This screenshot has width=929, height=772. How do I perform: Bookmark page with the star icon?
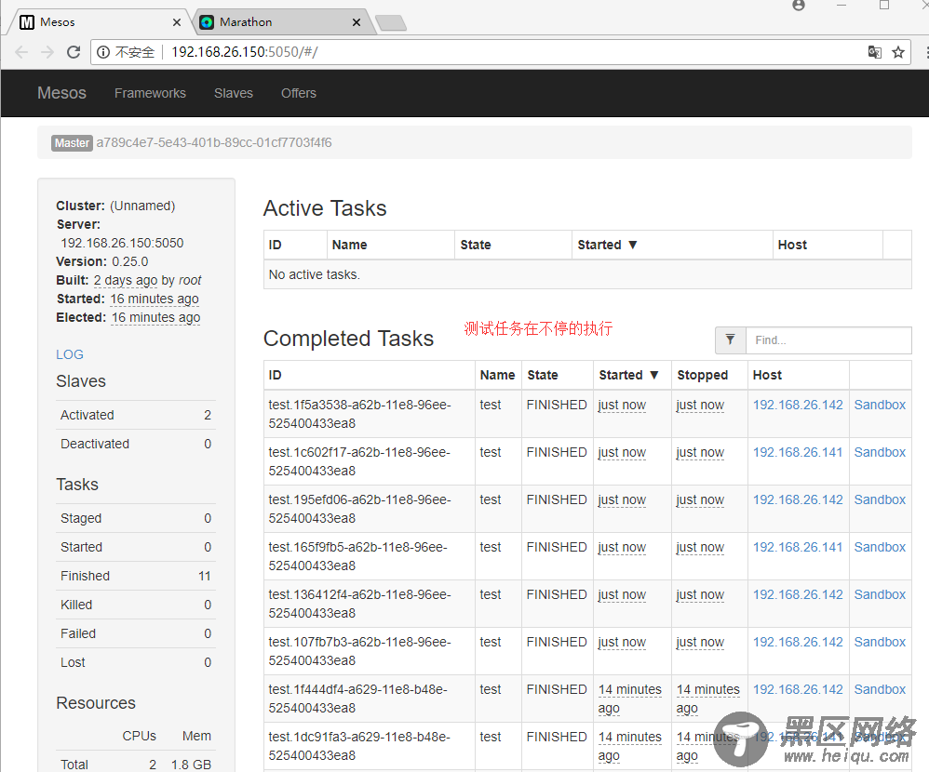click(x=898, y=52)
